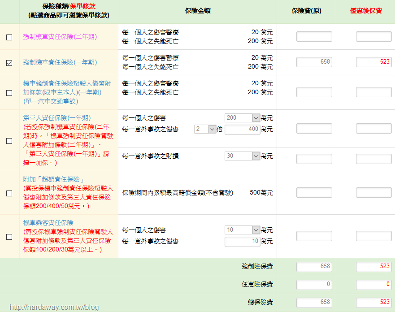Click the 強制險保費 label
The width and height of the screenshot is (395, 312).
click(257, 266)
